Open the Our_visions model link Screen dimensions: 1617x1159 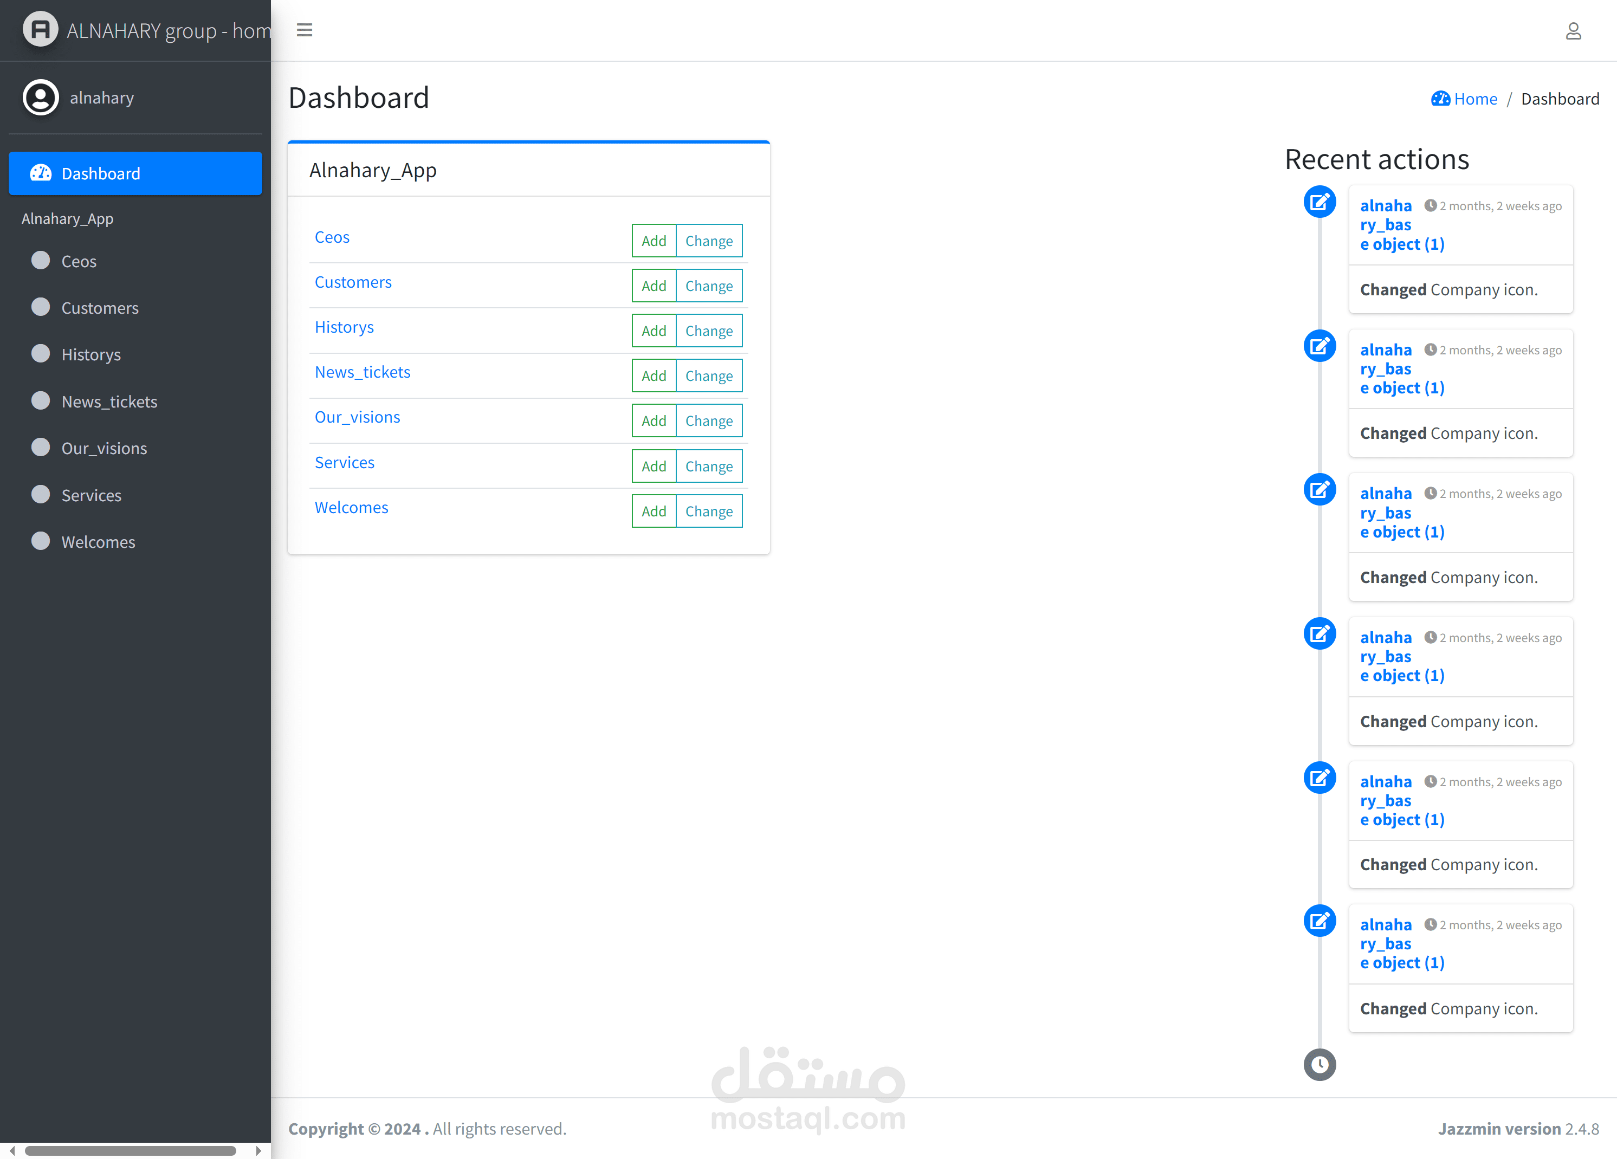(357, 417)
